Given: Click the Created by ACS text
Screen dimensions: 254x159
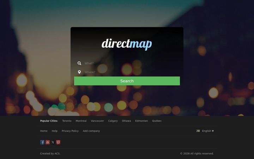Looking at the screenshot, I should pos(50,153).
